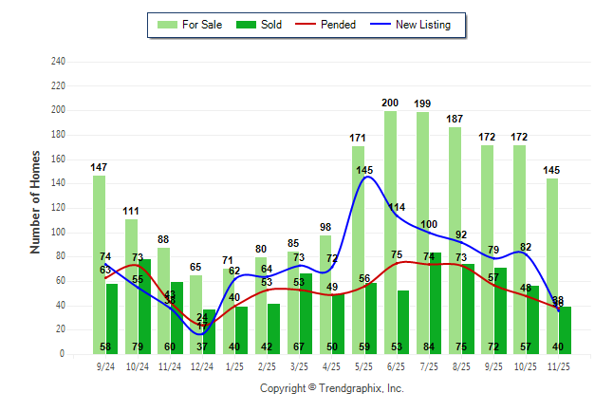Click the Copyright Trendgraphix, Inc. text

331,388
